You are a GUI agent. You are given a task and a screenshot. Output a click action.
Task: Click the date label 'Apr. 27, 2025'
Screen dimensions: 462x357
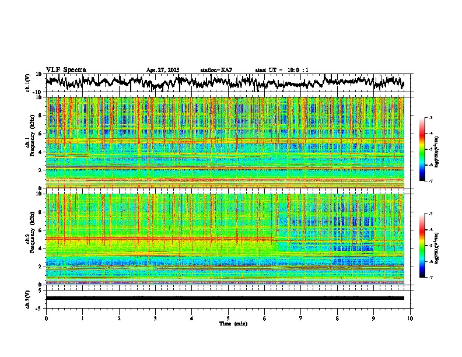(x=163, y=70)
